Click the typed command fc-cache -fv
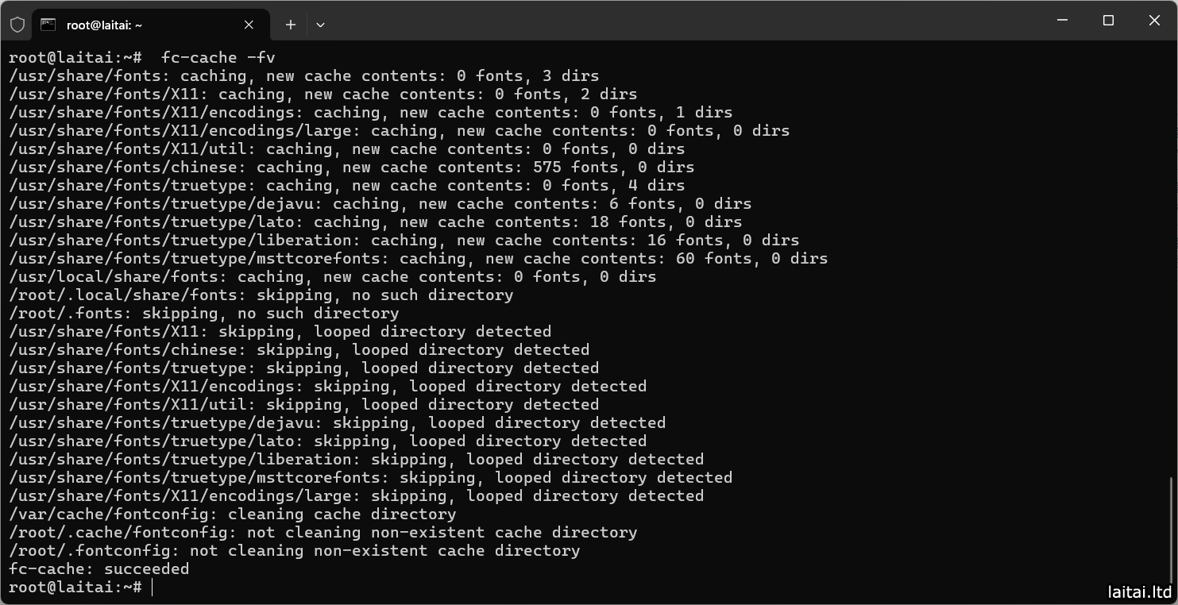This screenshot has height=605, width=1178. (218, 57)
